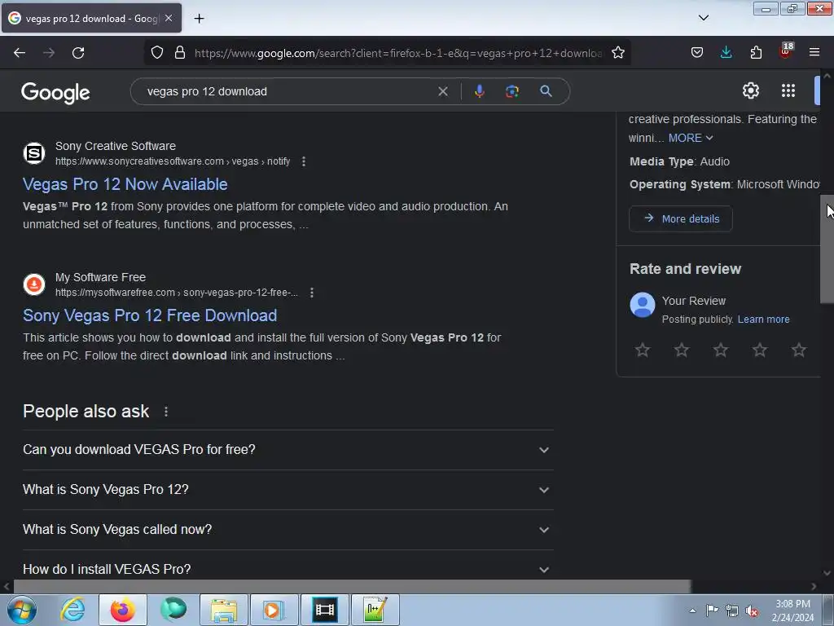Open the Firefox hamburger menu
Viewport: 834px width, 626px height.
[814, 53]
